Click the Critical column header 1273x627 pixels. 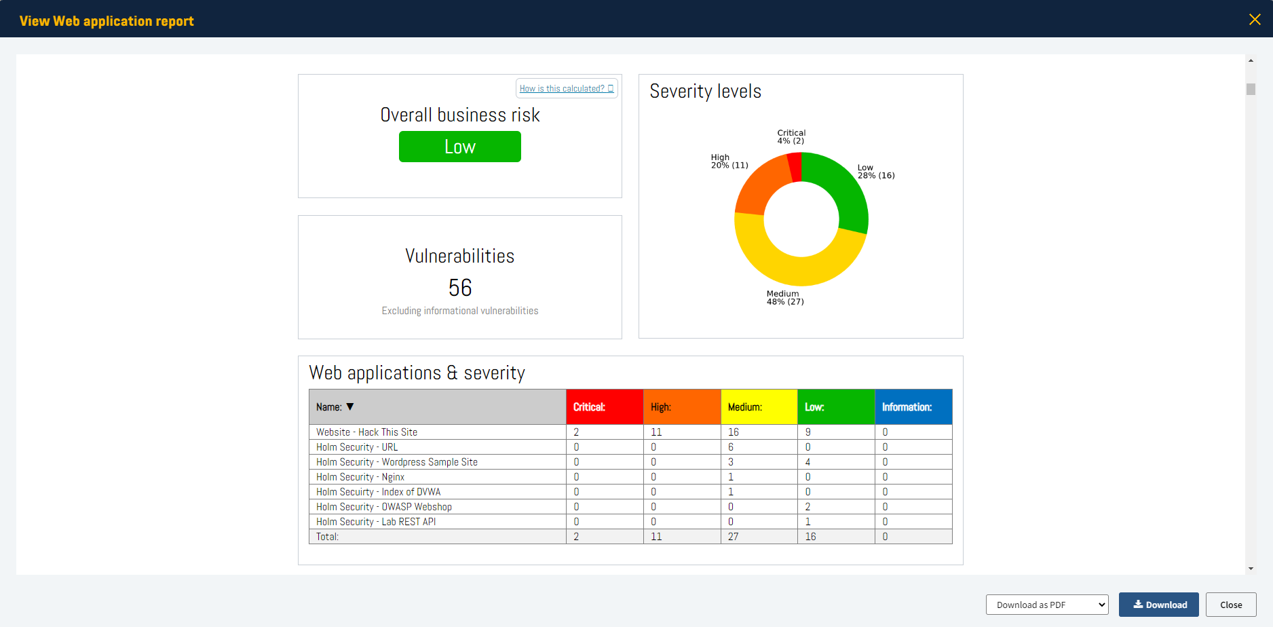point(604,406)
